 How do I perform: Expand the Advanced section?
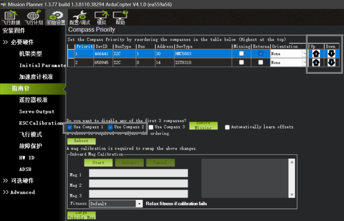[x=5, y=192]
